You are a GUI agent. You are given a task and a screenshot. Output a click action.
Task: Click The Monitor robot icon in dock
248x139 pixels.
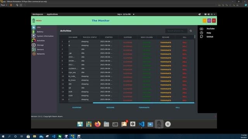point(159,124)
